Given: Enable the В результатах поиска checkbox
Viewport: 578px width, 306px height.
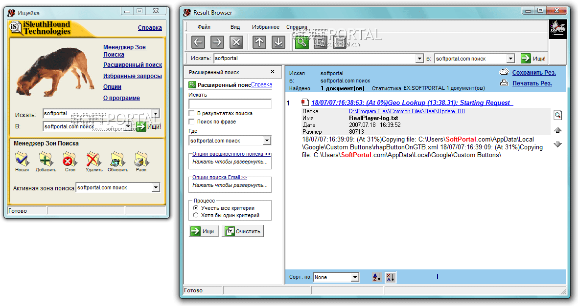Looking at the screenshot, I should [x=192, y=113].
